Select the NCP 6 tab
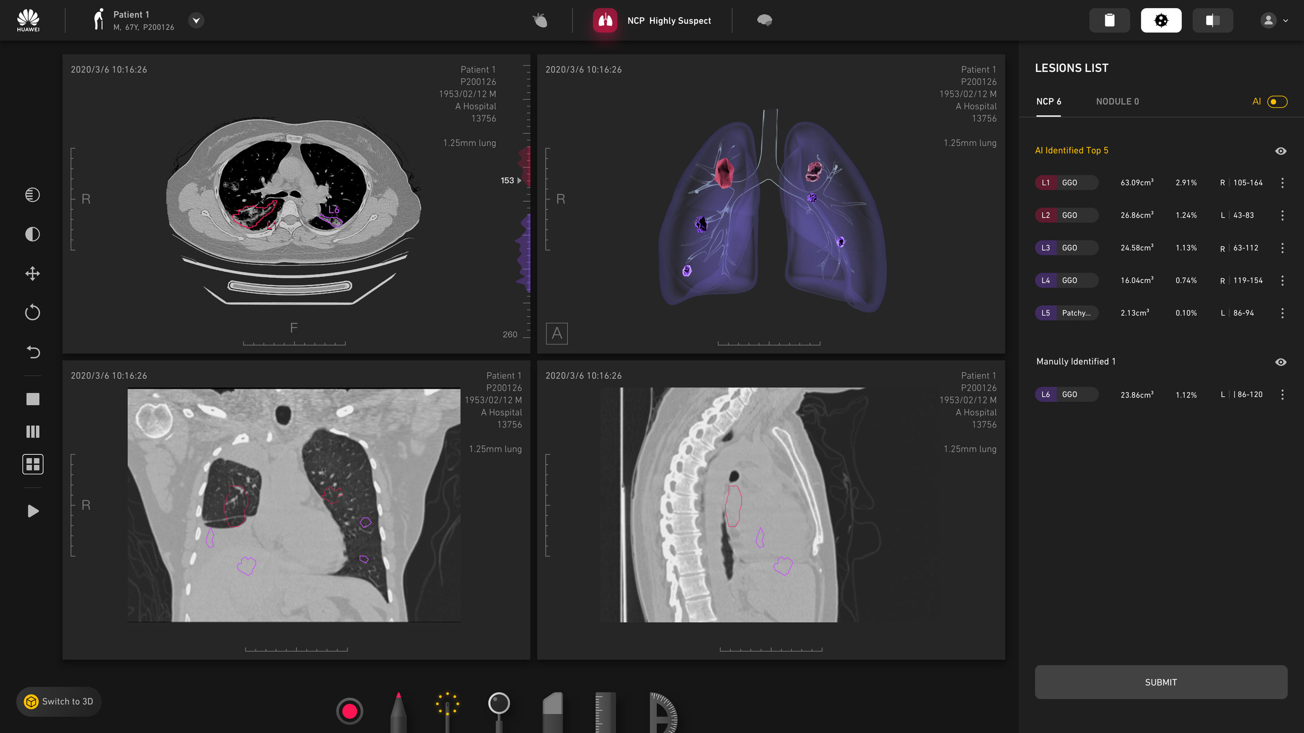1304x733 pixels. pos(1048,101)
